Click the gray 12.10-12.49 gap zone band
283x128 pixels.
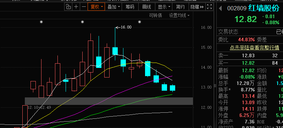coord(109,101)
